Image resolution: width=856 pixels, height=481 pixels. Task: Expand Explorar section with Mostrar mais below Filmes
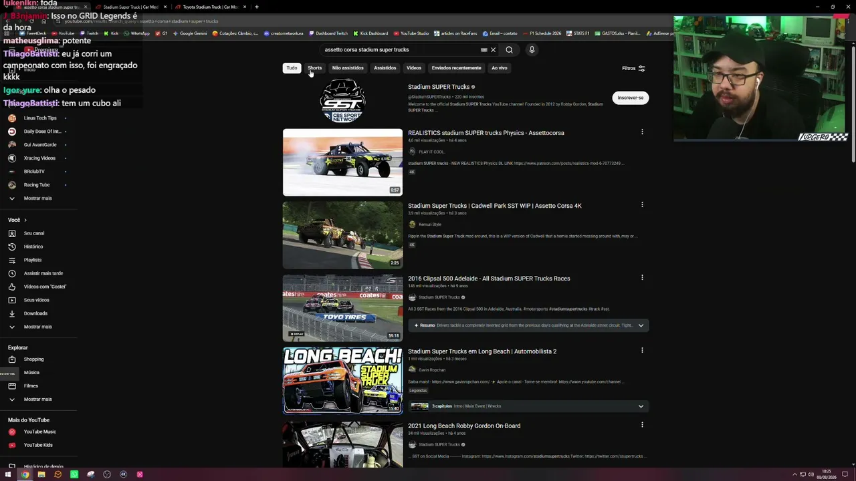(x=37, y=399)
